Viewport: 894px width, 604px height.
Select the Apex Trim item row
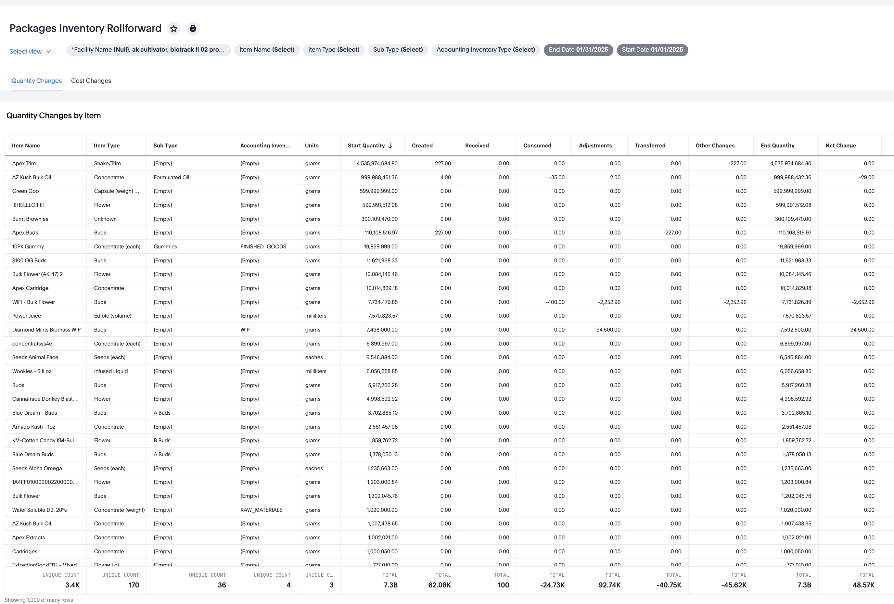click(443, 163)
